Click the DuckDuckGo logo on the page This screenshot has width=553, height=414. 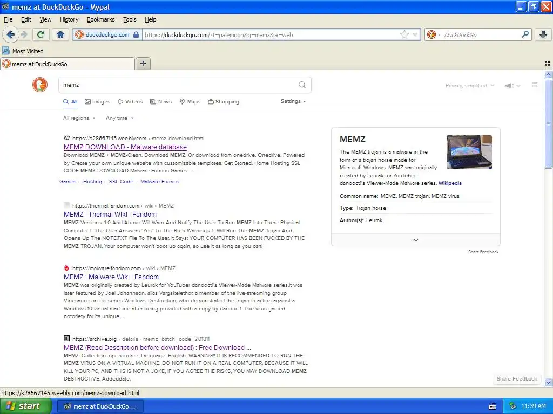coord(40,85)
